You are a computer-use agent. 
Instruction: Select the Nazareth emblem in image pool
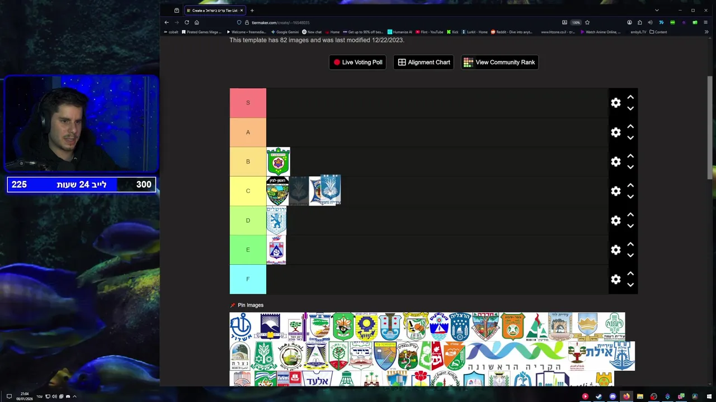click(x=240, y=356)
